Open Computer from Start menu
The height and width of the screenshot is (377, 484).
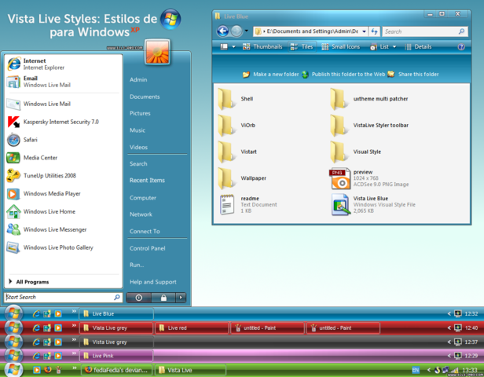coord(143,198)
